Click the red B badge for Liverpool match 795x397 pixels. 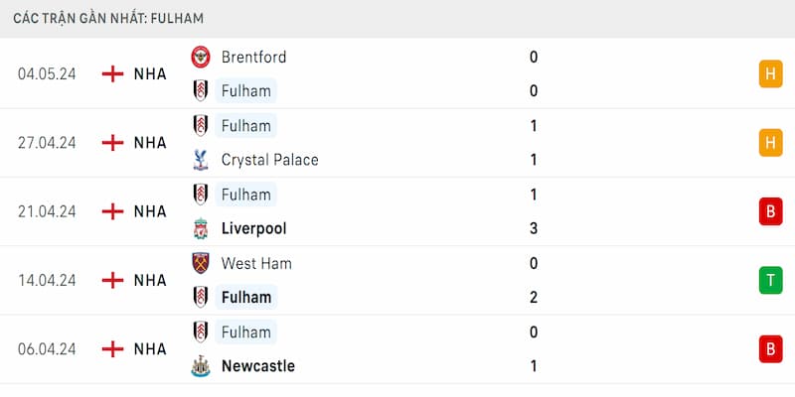[770, 211]
